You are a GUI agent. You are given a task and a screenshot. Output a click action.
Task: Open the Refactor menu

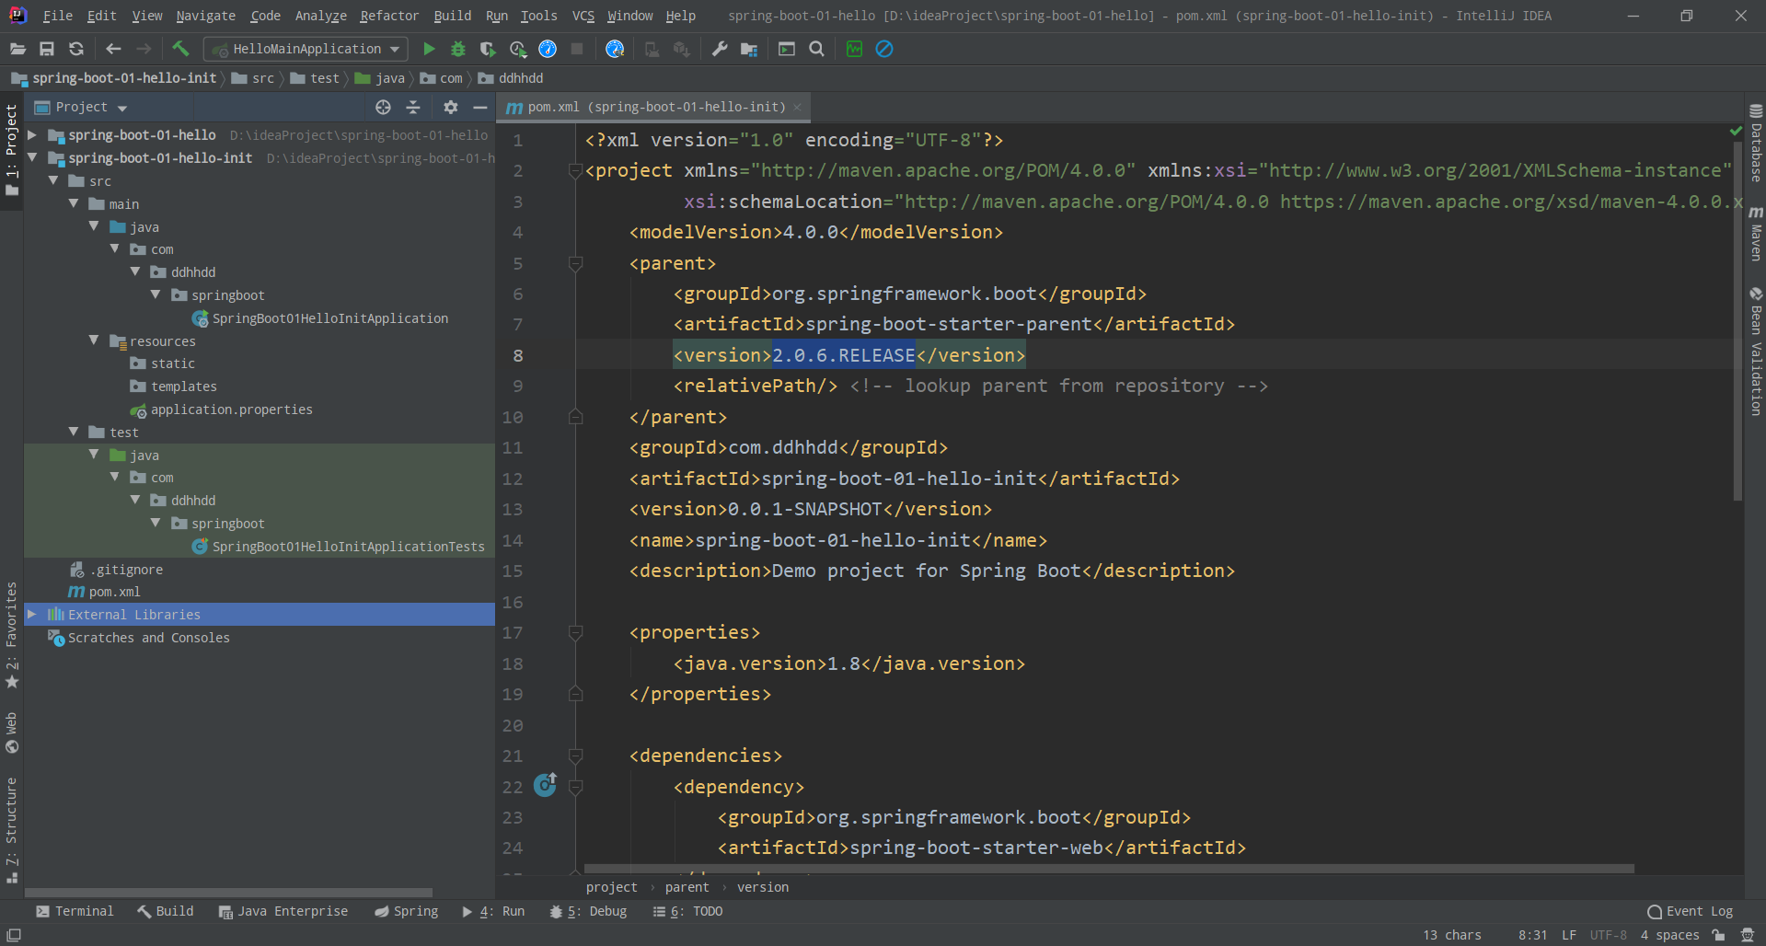click(388, 16)
